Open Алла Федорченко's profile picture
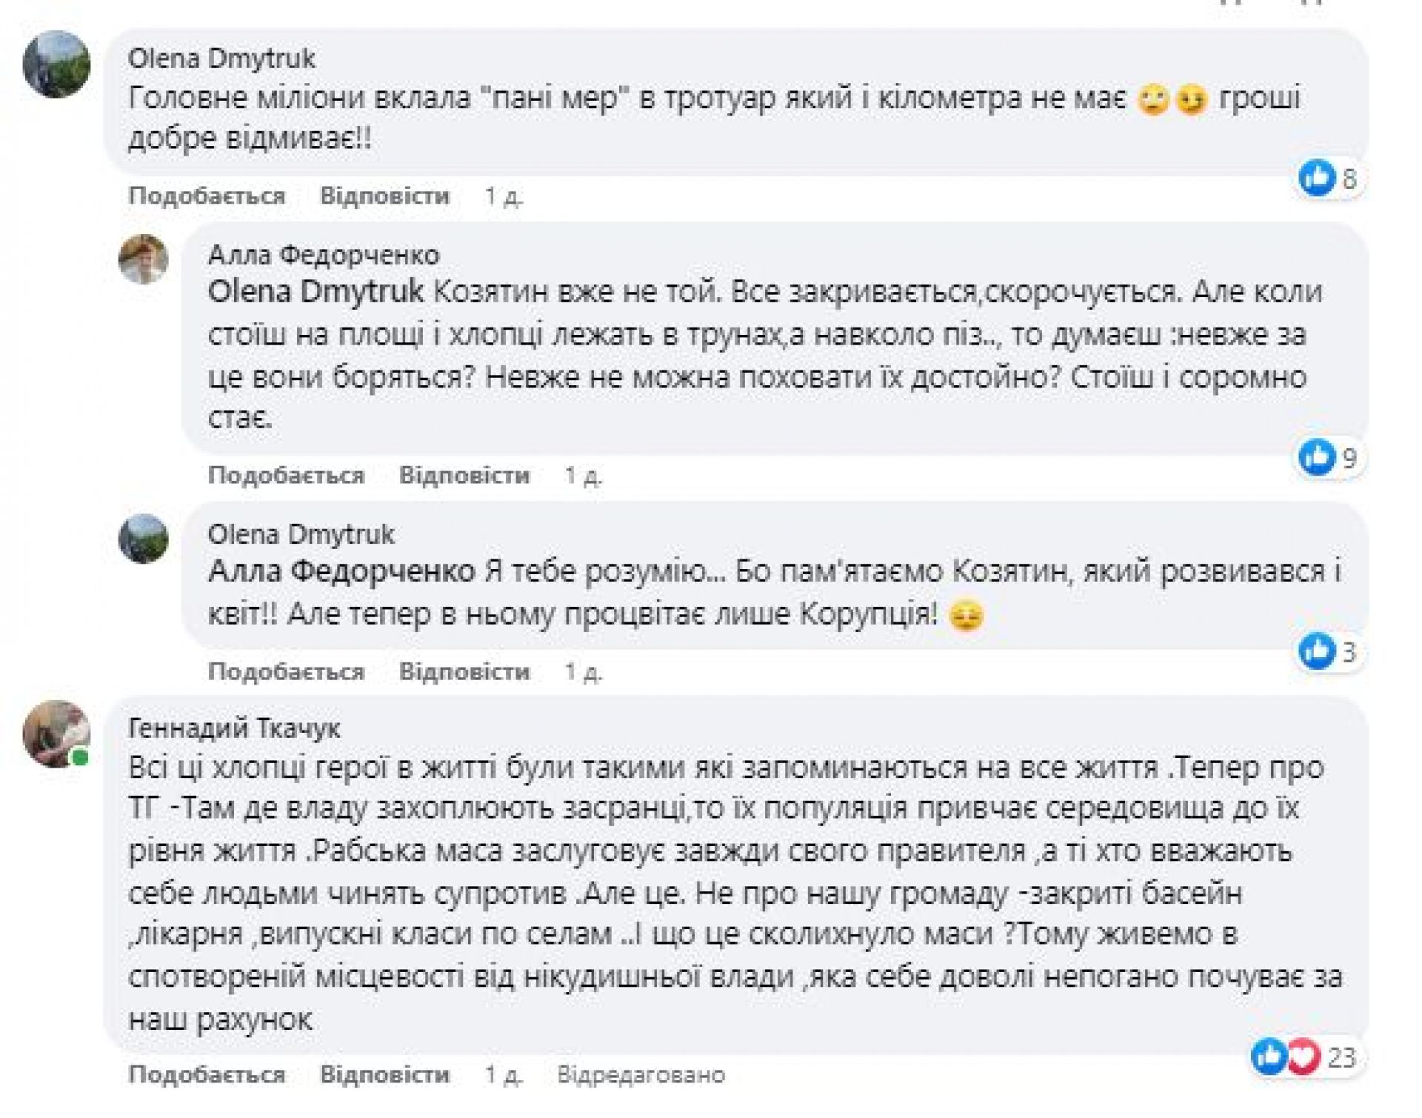1422x1118 pixels. pos(144,259)
